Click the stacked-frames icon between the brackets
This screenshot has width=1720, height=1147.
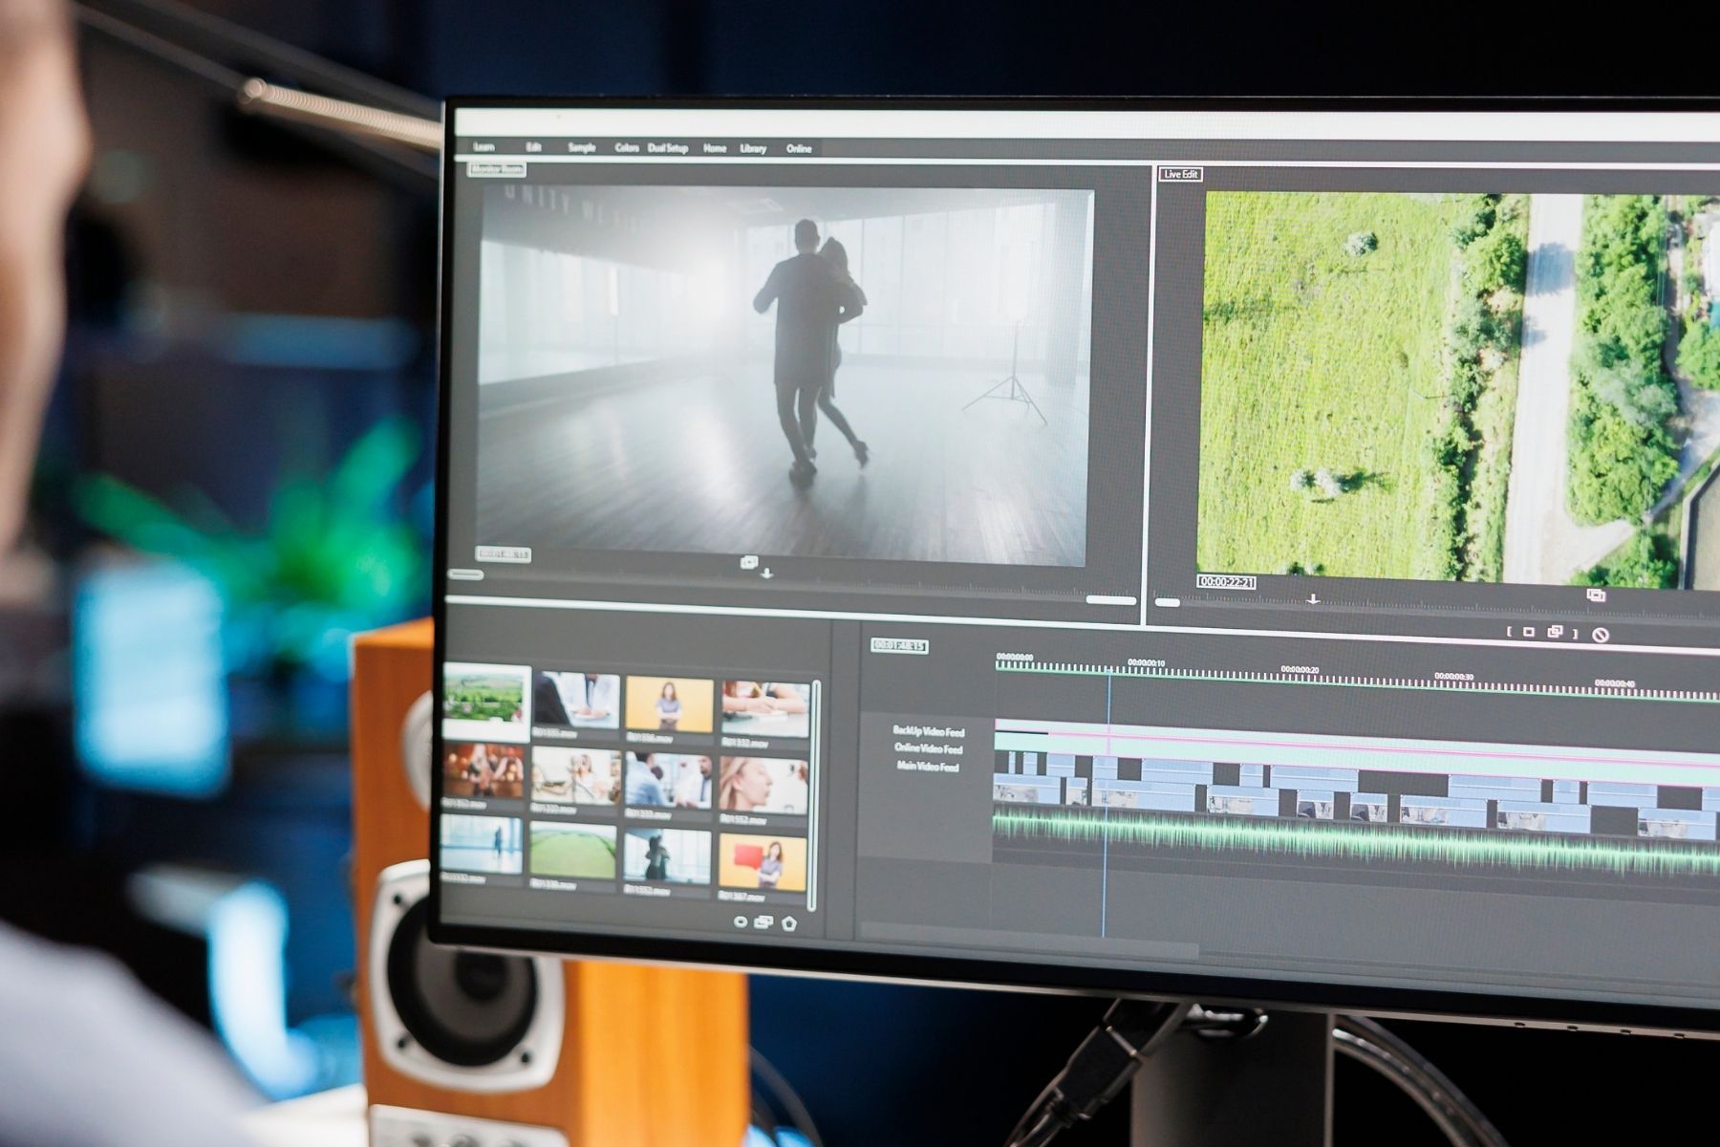[1555, 632]
